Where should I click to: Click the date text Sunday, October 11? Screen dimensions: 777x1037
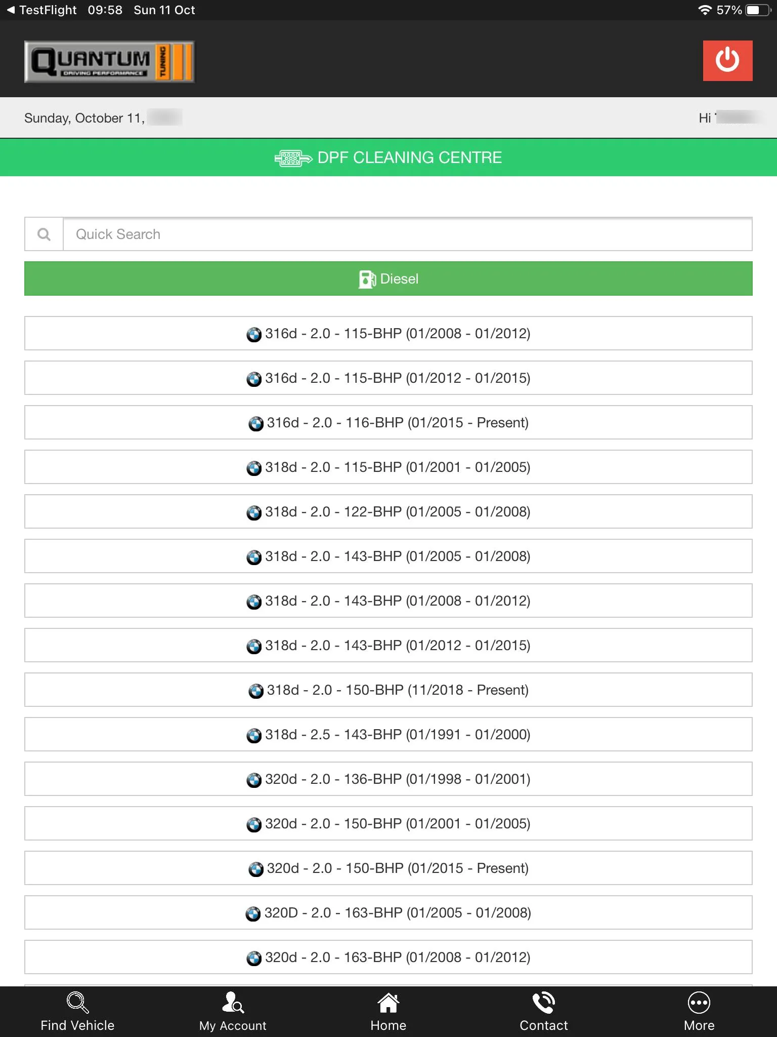84,118
